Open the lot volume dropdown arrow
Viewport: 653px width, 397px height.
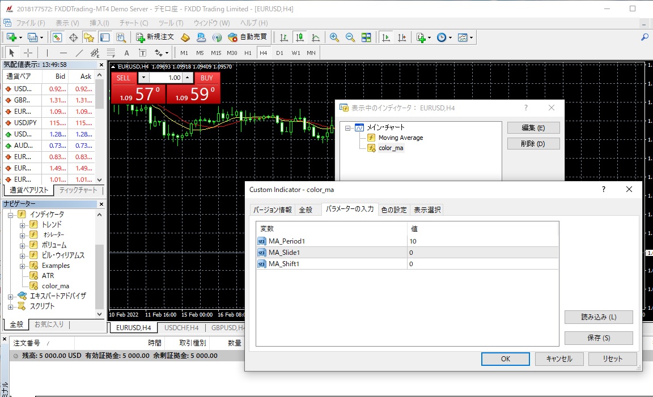[143, 78]
